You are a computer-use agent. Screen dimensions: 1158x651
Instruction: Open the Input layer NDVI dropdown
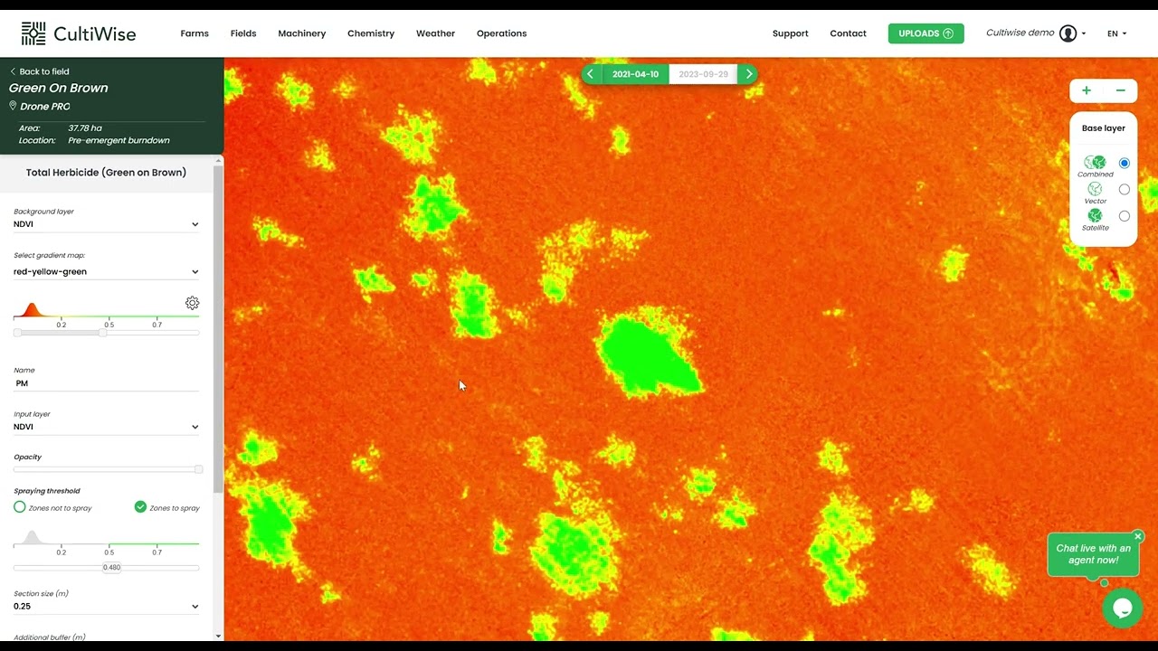(106, 427)
